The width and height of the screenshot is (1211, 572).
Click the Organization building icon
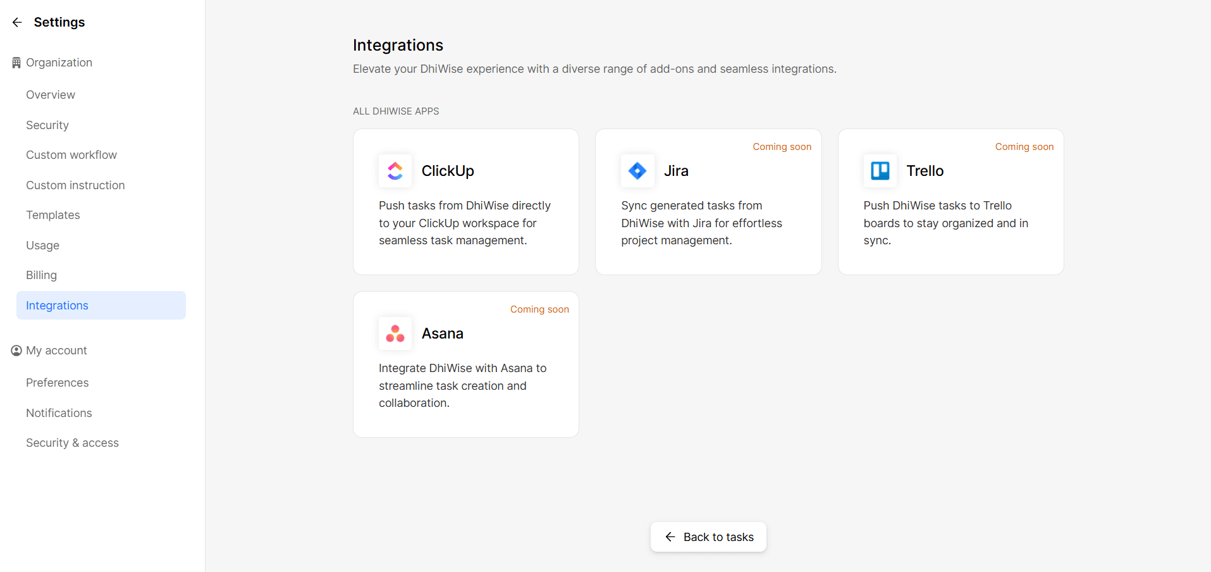click(16, 63)
